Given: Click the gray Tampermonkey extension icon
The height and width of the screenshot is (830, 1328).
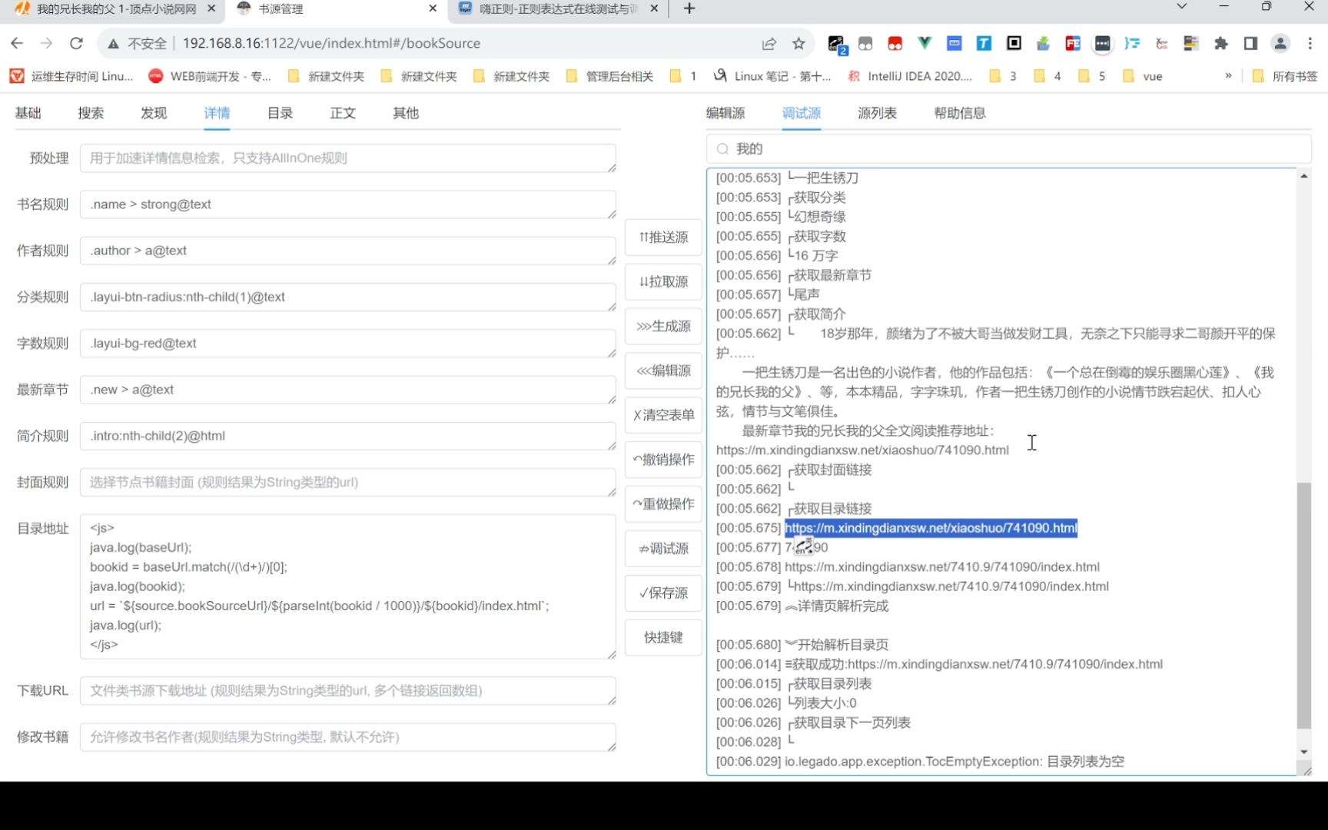Looking at the screenshot, I should tap(865, 44).
